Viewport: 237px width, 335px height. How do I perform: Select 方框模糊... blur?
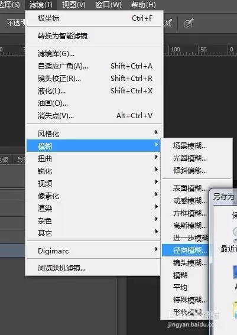click(186, 213)
